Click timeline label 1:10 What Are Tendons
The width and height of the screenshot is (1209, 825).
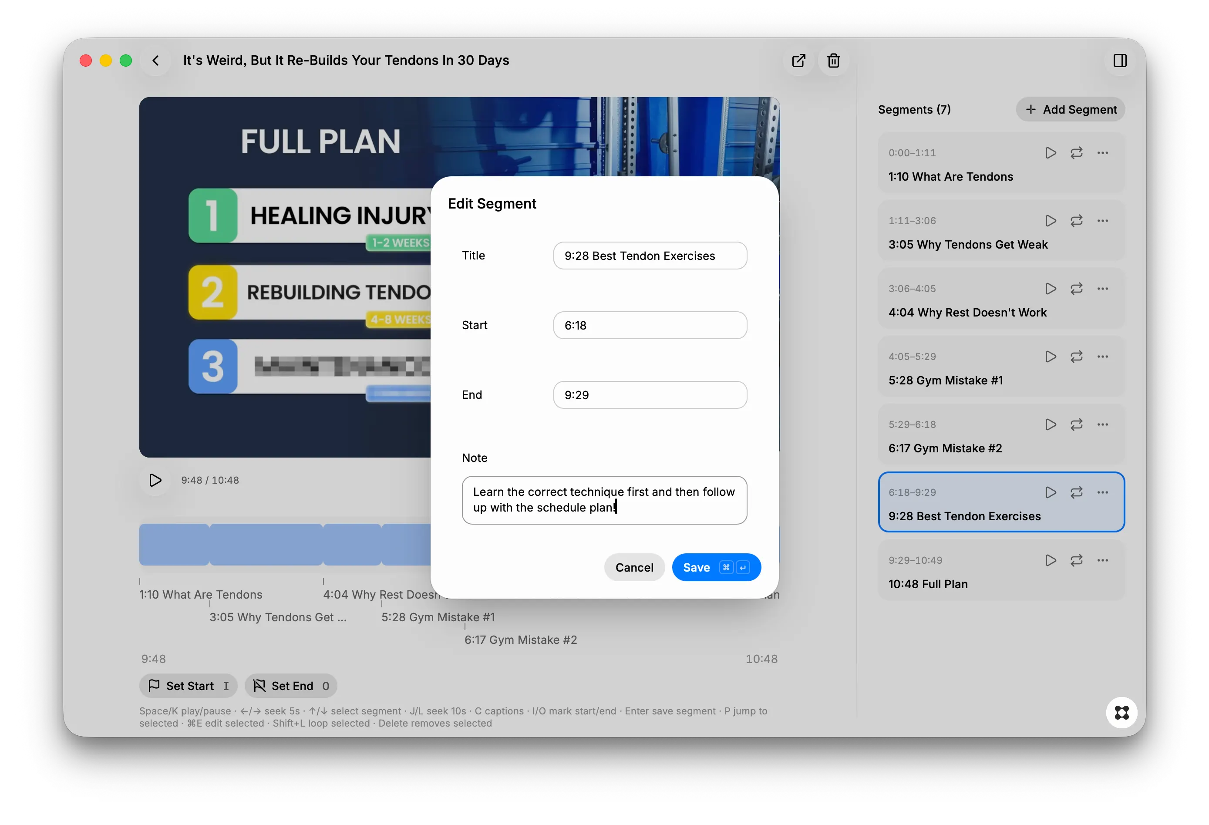(x=201, y=595)
